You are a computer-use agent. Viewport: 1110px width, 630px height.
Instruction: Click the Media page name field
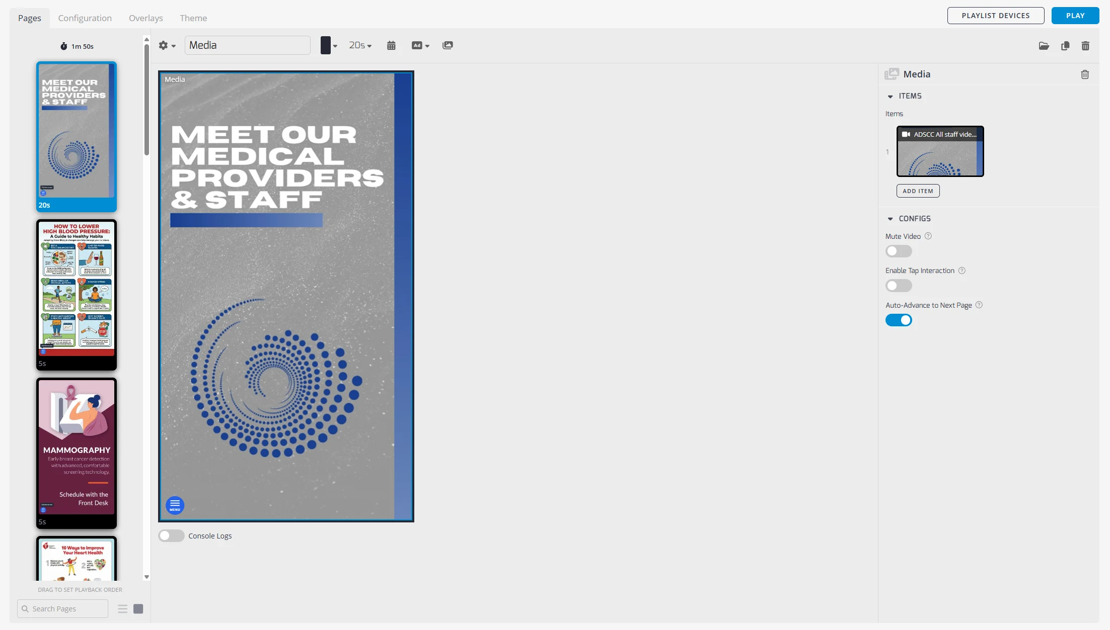point(248,45)
